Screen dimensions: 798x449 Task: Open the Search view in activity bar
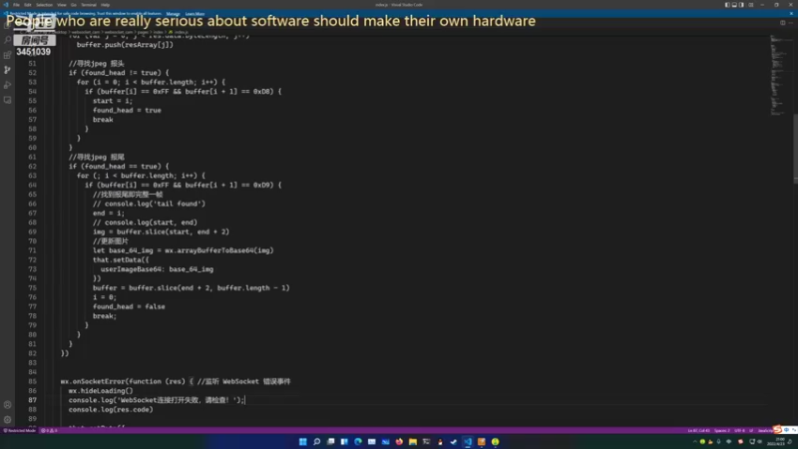click(7, 40)
